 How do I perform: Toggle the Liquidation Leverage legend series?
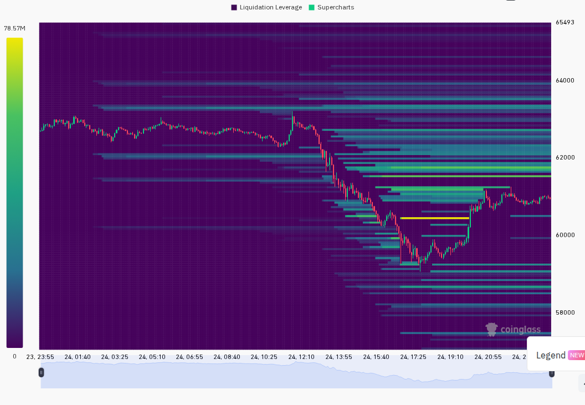(x=267, y=7)
